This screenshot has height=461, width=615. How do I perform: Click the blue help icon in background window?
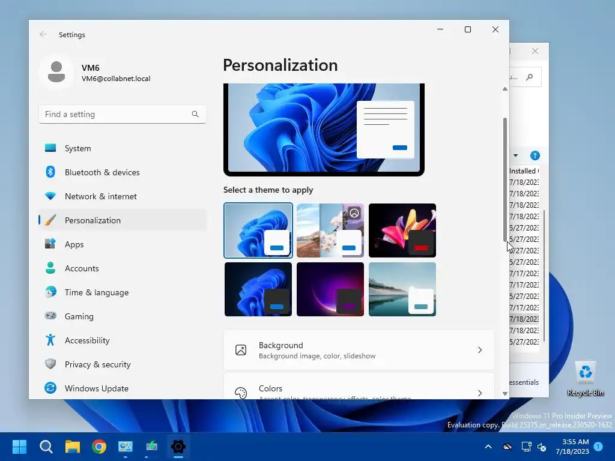(x=535, y=155)
